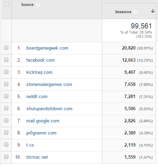Click the t.co source link
Screen dimensions: 158x166
[30, 145]
